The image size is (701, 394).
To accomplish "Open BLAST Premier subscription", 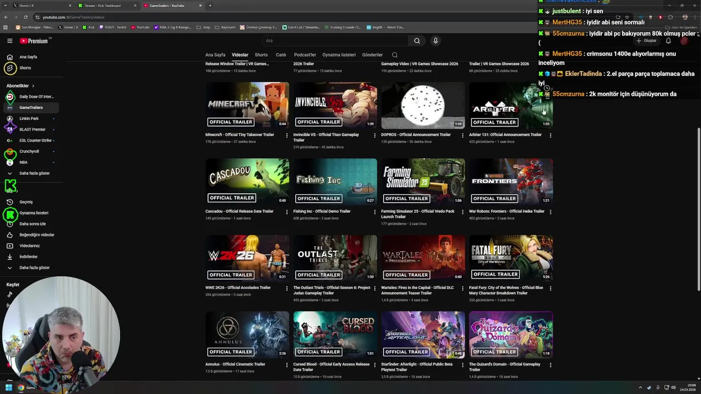I will click(31, 130).
